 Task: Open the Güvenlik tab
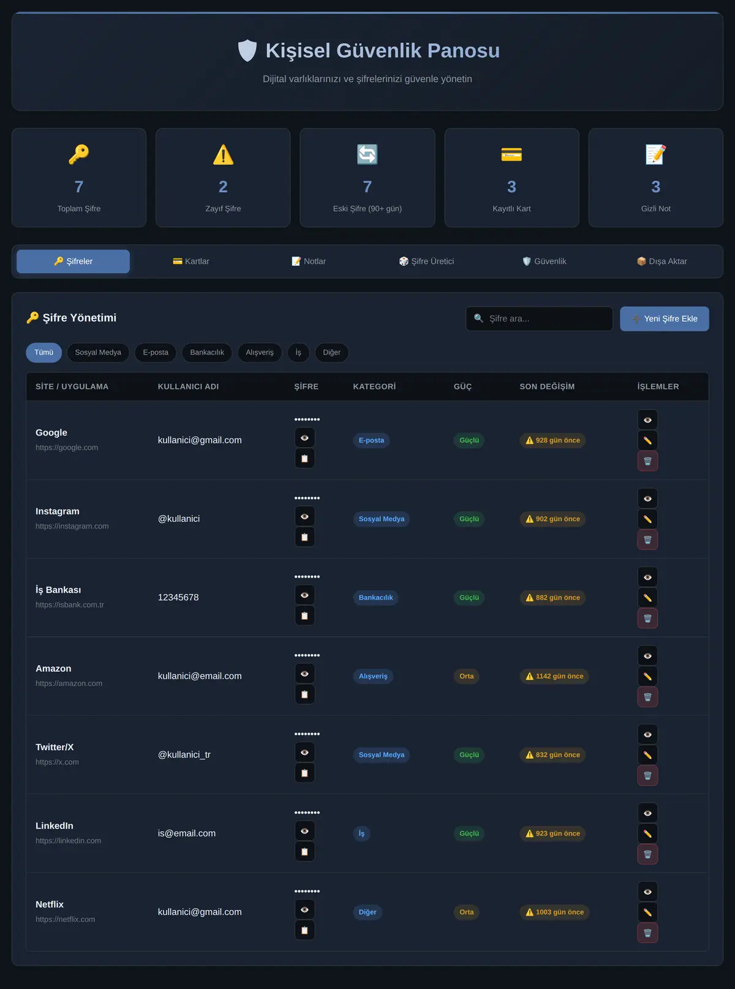click(x=544, y=261)
